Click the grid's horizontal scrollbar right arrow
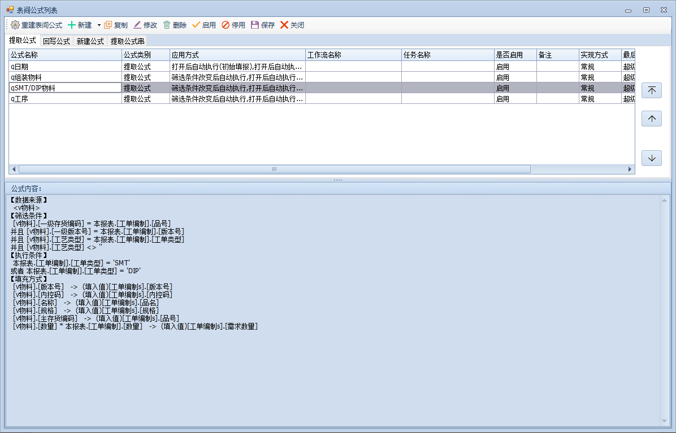This screenshot has width=676, height=433. pyautogui.click(x=630, y=169)
